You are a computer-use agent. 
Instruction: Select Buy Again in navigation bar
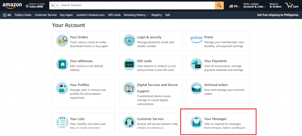[x=66, y=15]
